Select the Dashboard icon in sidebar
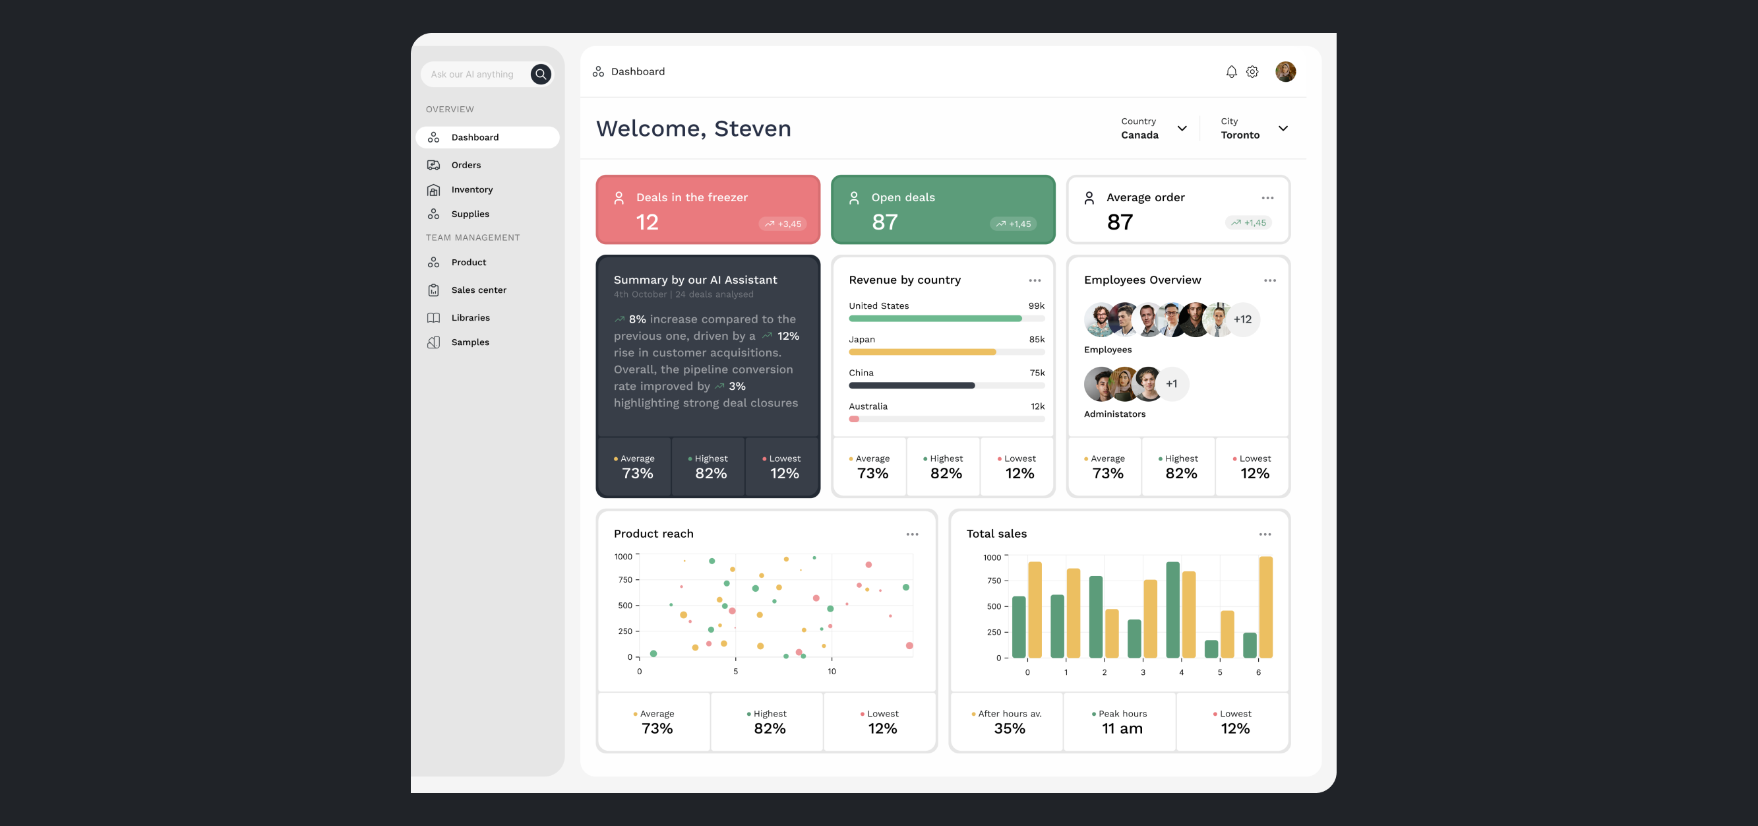 click(x=434, y=137)
